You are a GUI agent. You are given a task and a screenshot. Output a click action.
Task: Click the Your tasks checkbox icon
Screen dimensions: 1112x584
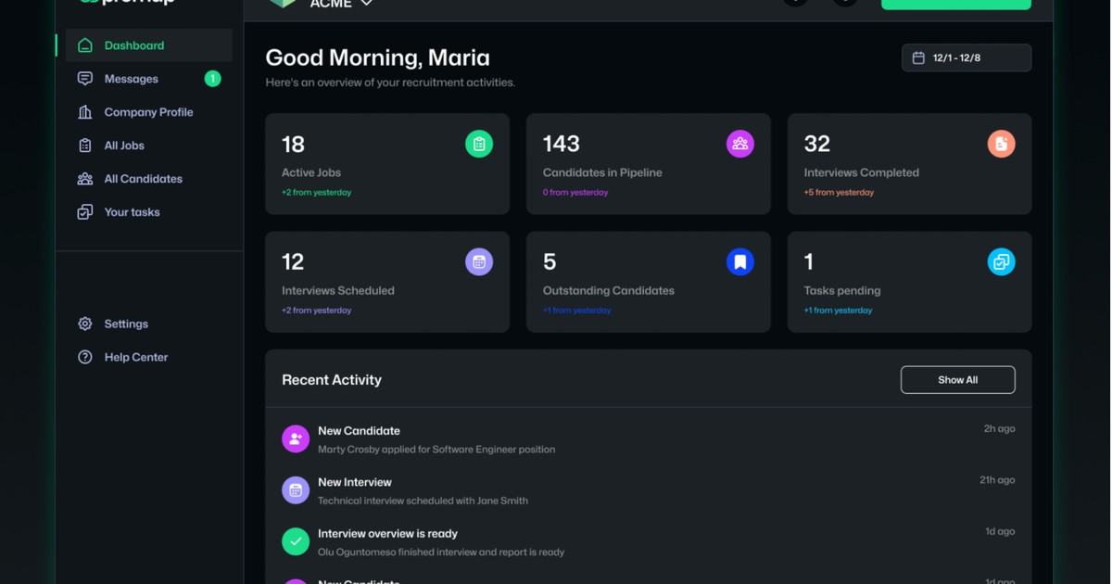coord(85,212)
